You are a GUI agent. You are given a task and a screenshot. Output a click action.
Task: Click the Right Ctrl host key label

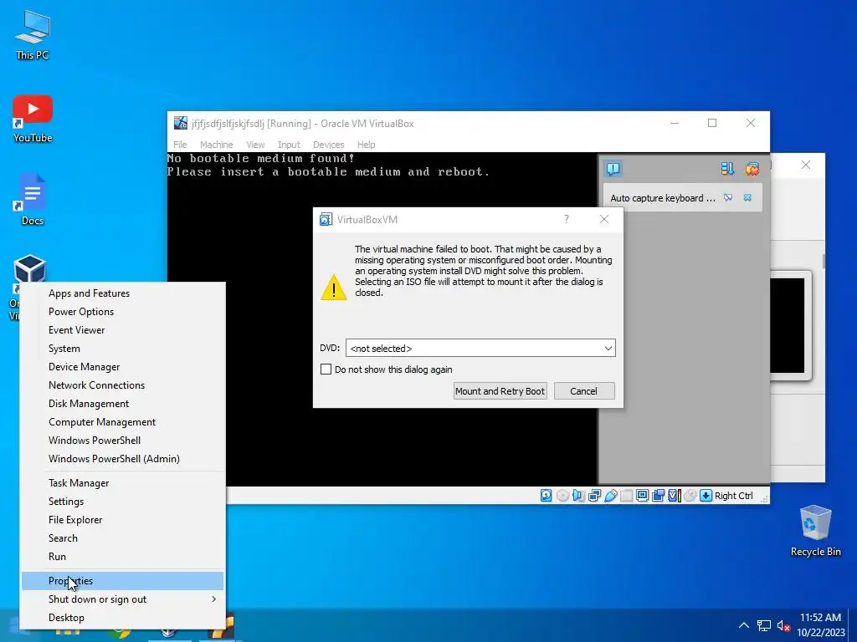[733, 495]
